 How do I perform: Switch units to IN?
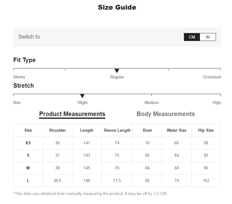[208, 37]
